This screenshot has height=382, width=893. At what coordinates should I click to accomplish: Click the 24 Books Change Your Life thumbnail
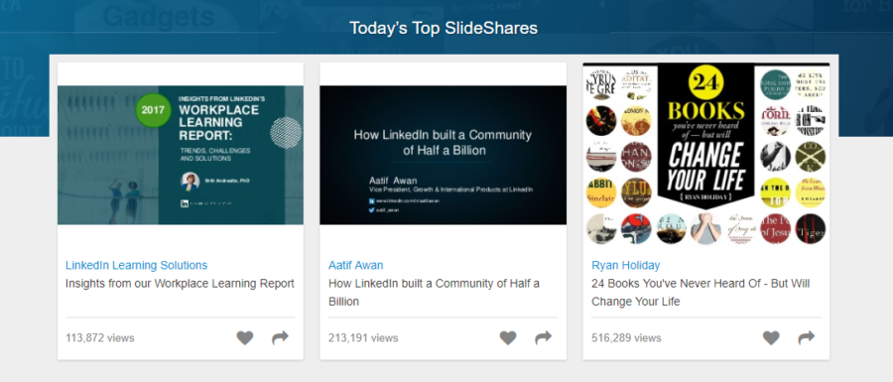pos(706,154)
